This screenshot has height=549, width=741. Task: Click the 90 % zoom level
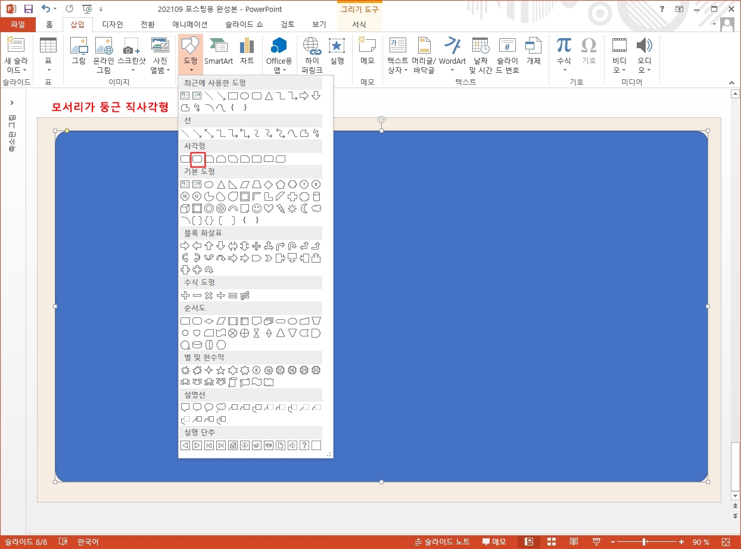[701, 542]
